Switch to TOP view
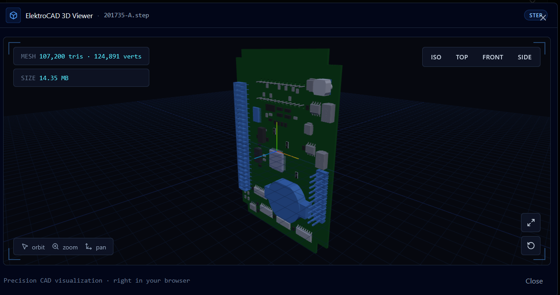Image resolution: width=560 pixels, height=295 pixels. tap(462, 57)
